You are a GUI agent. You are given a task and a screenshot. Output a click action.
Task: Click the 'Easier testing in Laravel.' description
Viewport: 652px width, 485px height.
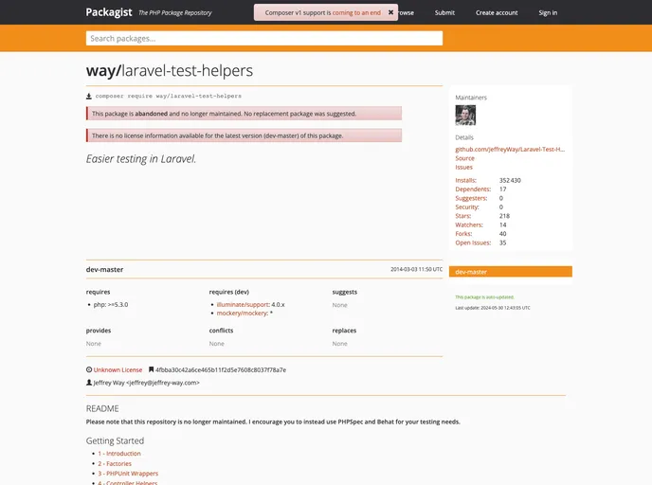[141, 159]
